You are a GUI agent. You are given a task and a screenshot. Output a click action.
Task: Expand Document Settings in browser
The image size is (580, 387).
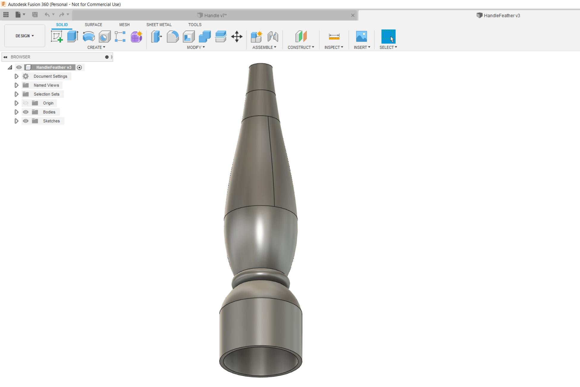pos(16,76)
